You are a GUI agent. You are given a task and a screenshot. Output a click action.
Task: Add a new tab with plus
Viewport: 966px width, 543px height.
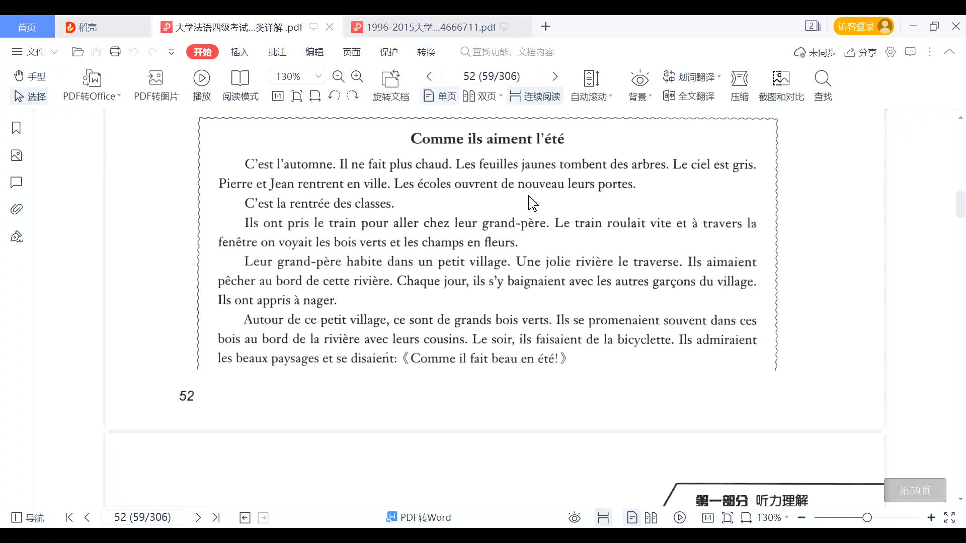546,27
